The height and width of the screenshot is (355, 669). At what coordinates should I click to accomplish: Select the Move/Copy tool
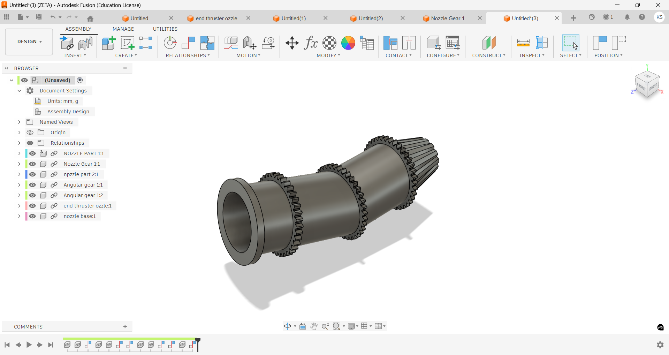click(292, 43)
